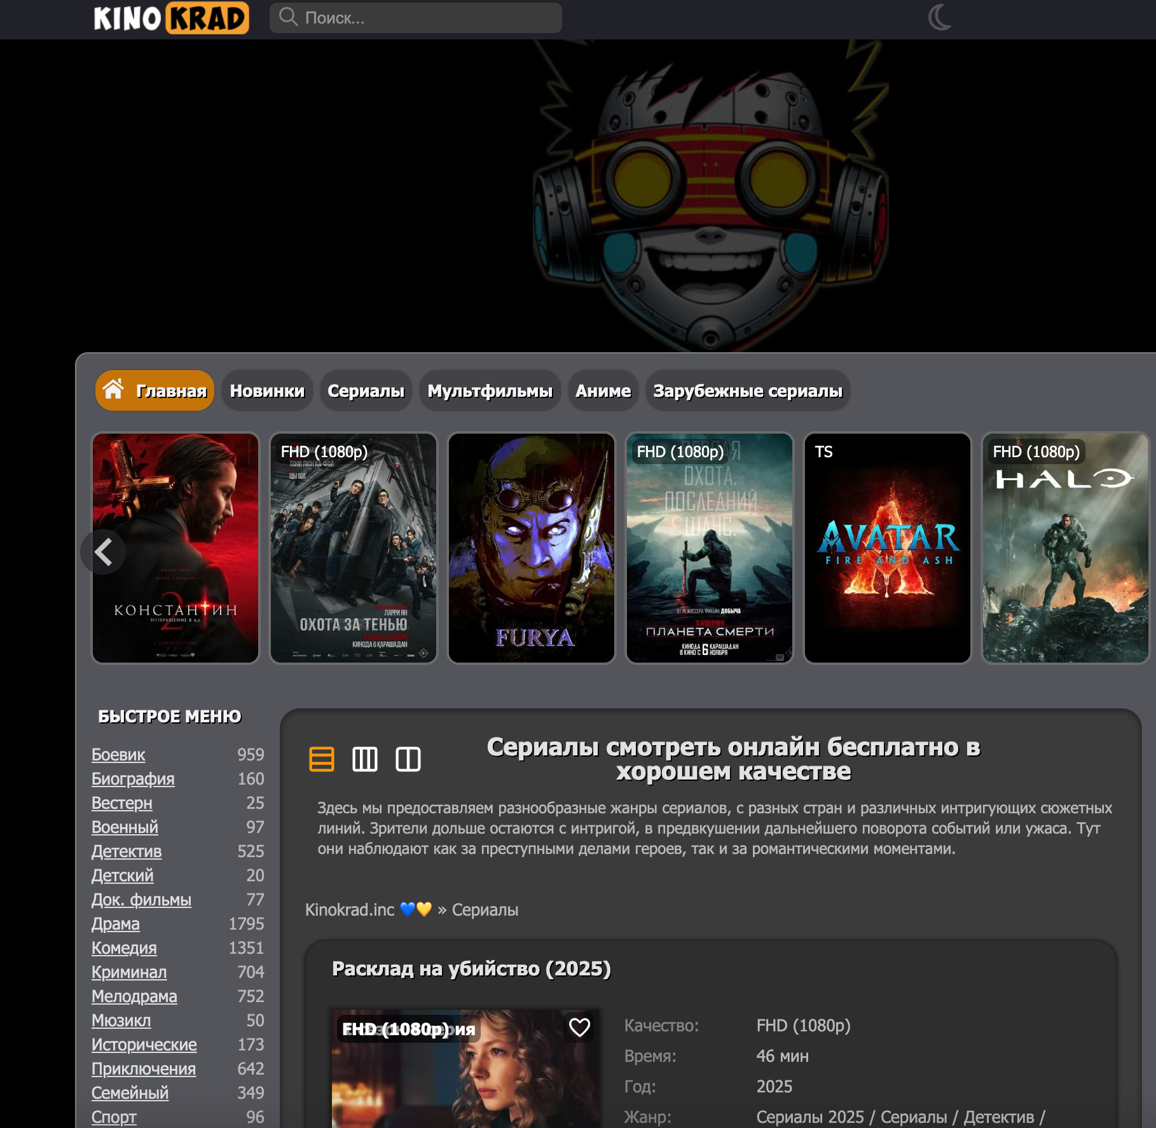Open the Расклад на убийство (2025) title

point(471,968)
